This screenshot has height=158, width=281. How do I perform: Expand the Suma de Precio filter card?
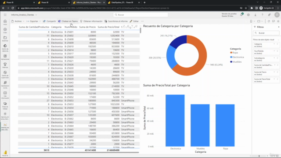click(x=274, y=72)
